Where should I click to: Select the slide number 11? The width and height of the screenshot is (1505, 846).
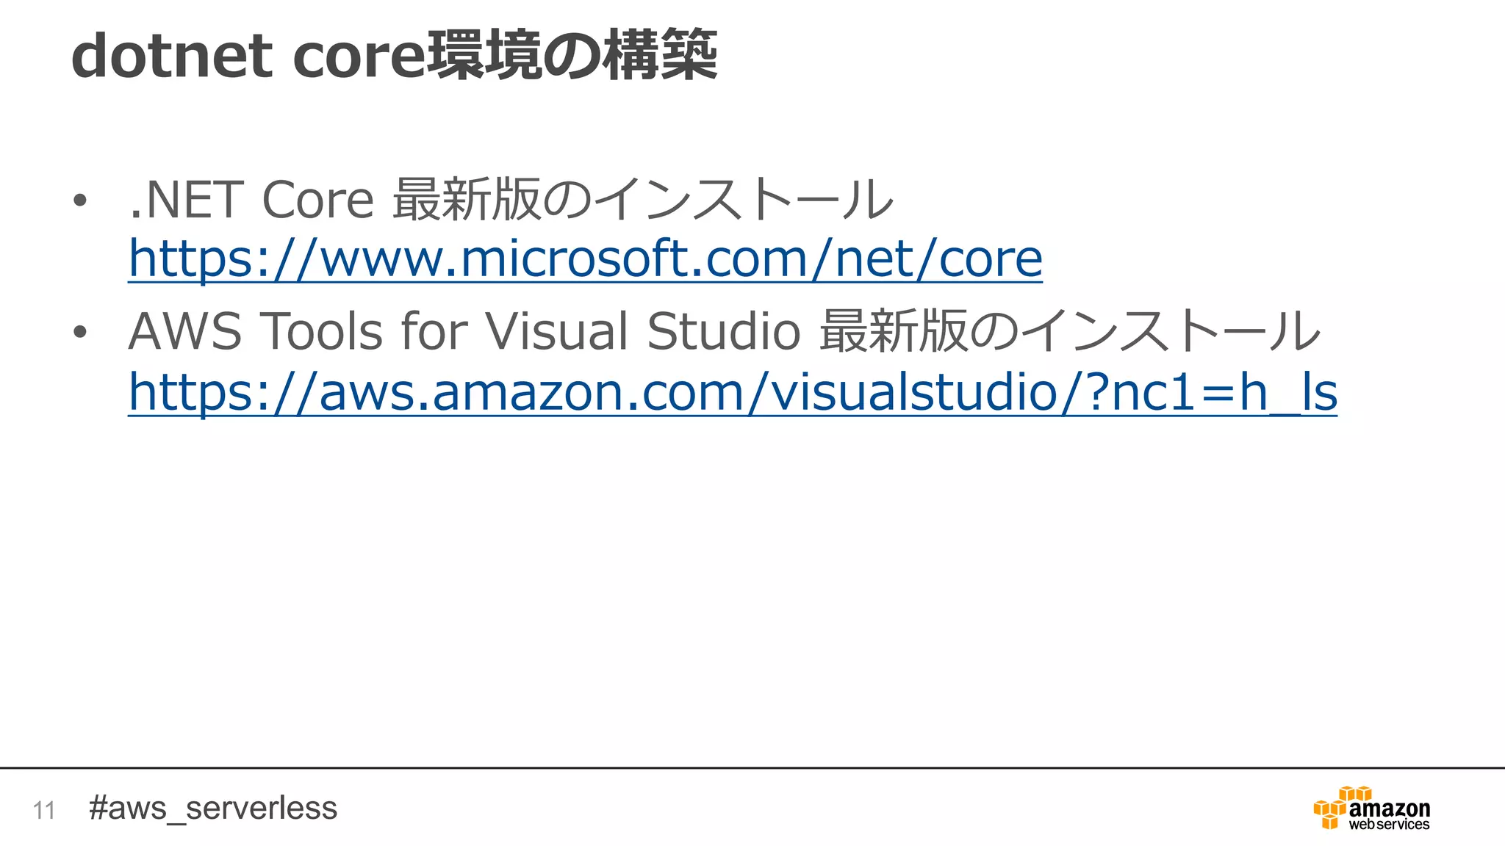[44, 810]
